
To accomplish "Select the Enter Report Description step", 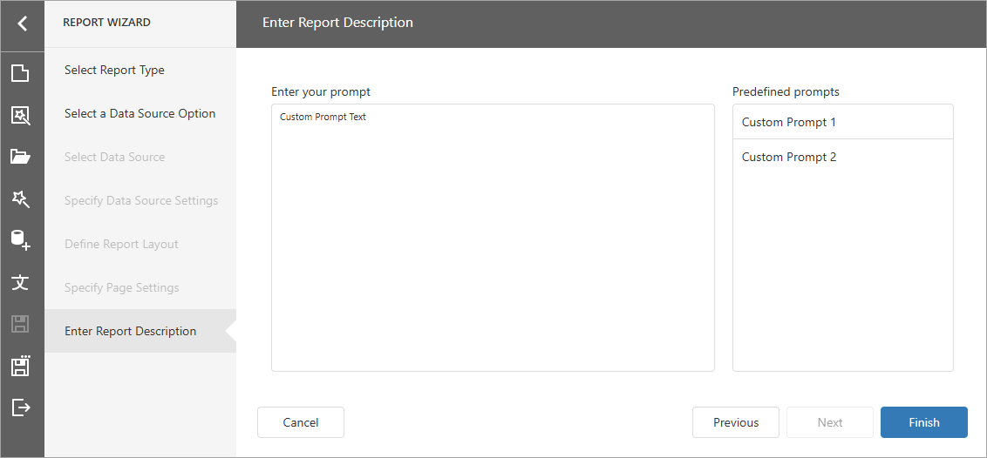I will click(140, 331).
